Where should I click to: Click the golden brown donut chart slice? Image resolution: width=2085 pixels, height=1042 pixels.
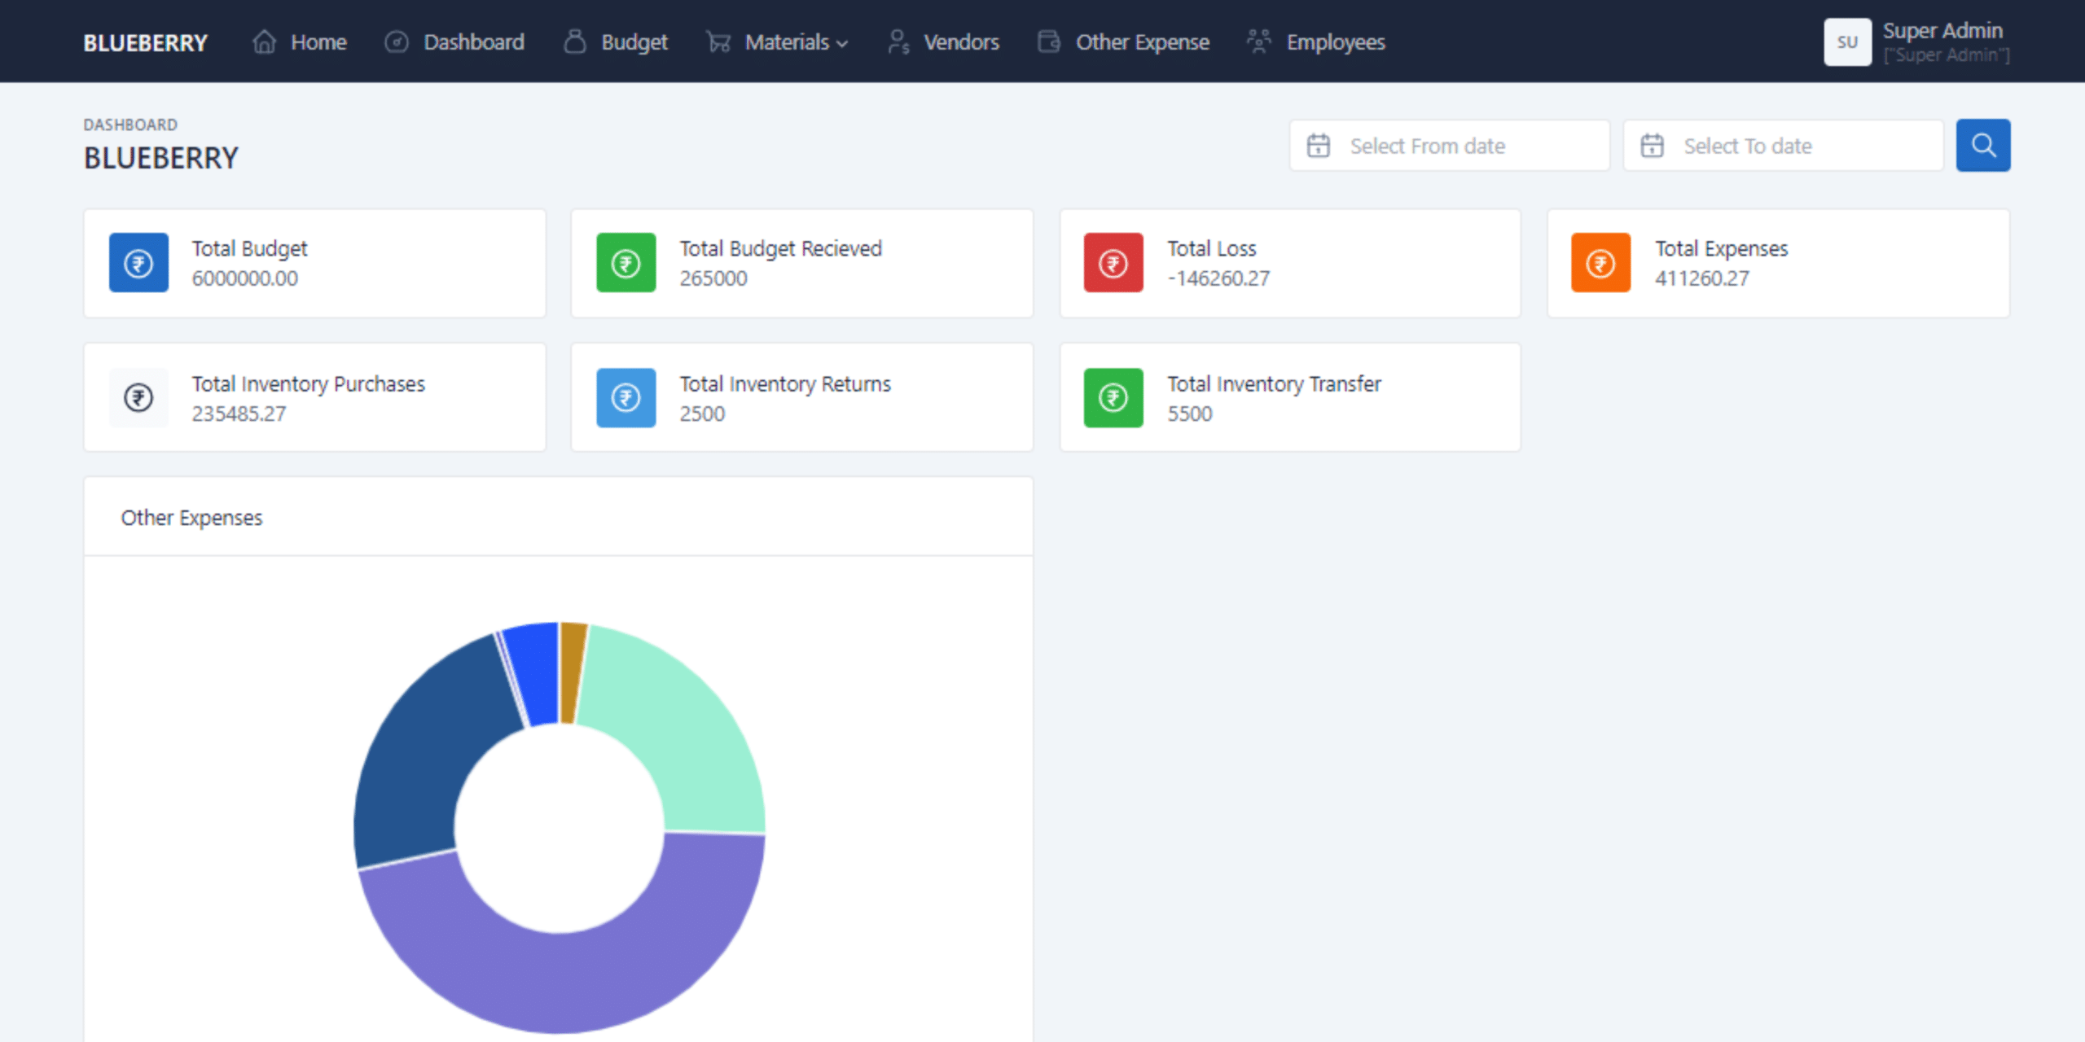pos(572,672)
